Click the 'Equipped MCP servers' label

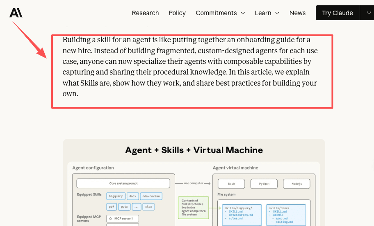(89, 219)
